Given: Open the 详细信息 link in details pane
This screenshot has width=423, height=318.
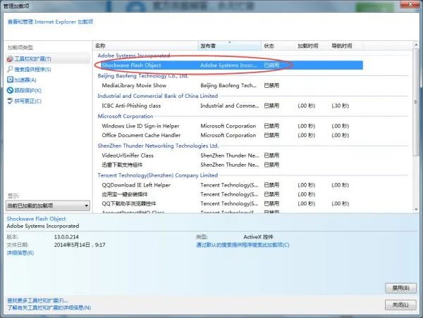Looking at the screenshot, I should pos(20,252).
